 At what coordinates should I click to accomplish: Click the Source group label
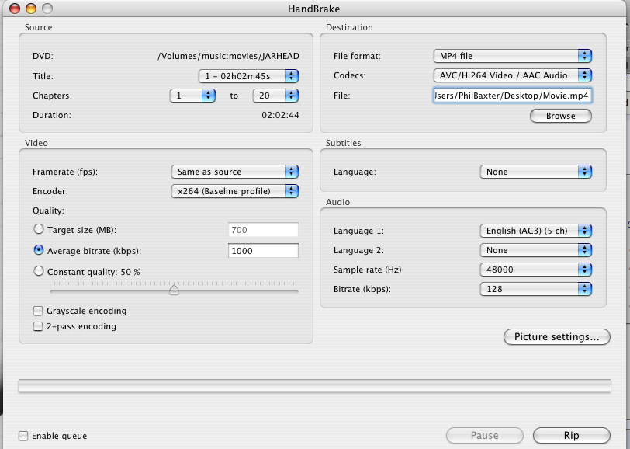(x=38, y=27)
